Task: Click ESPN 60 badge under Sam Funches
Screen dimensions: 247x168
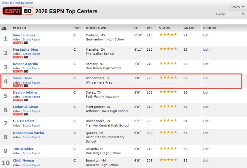Action: (x=20, y=43)
